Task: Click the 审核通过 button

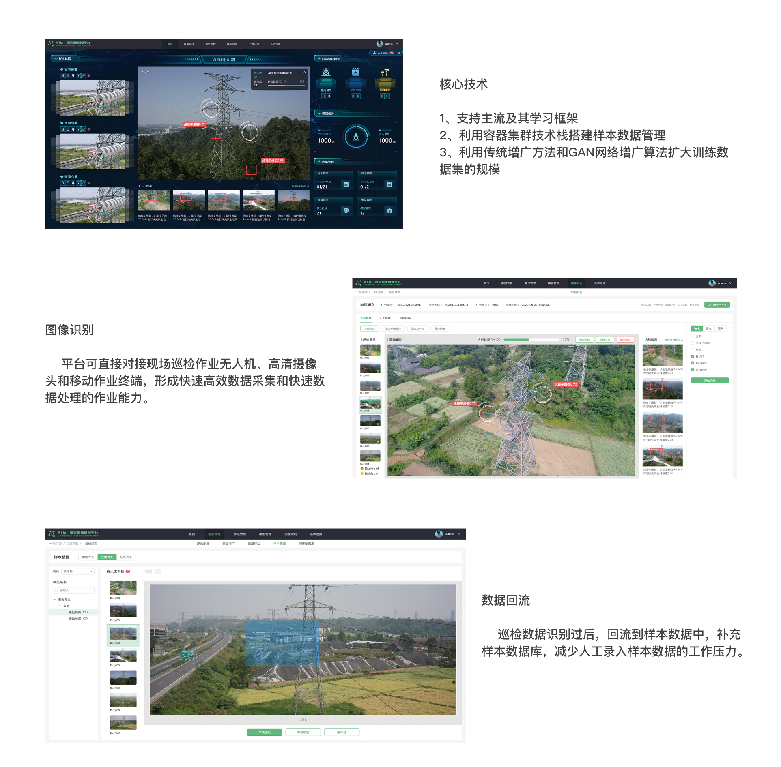Action: (x=265, y=732)
